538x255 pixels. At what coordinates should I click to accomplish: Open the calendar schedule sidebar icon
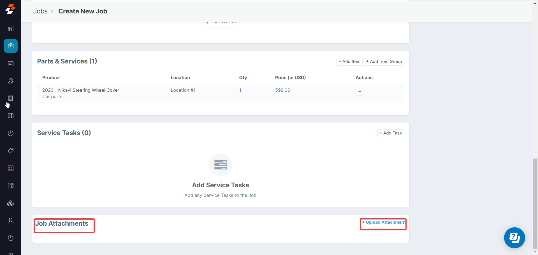[11, 63]
